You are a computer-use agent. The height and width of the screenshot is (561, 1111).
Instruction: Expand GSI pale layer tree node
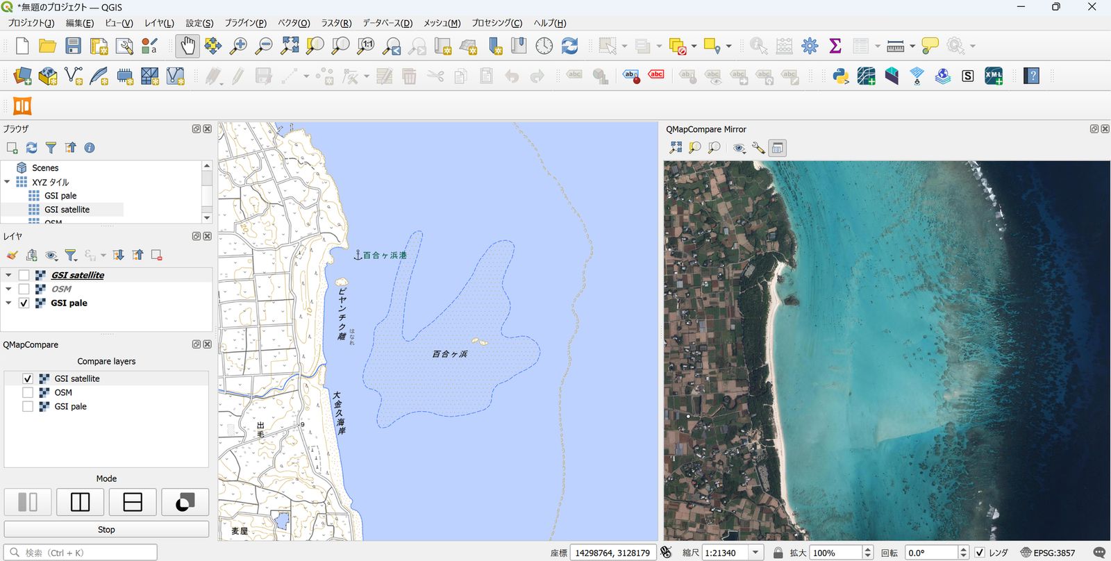click(8, 303)
